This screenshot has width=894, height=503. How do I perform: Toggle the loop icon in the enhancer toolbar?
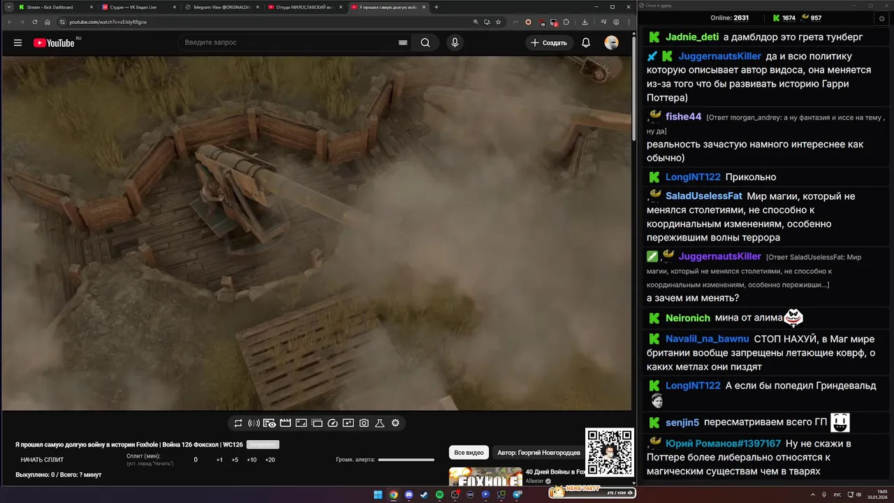click(x=238, y=423)
